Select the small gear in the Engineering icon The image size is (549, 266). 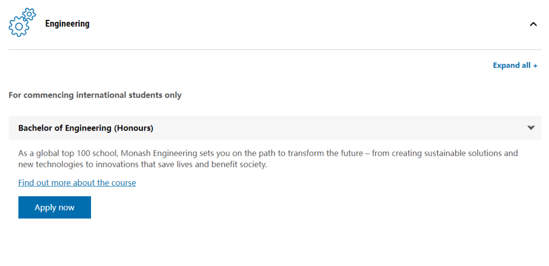29,14
